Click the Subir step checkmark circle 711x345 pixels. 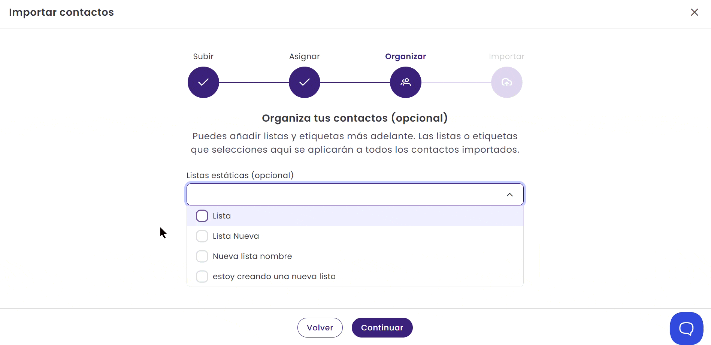(x=203, y=82)
